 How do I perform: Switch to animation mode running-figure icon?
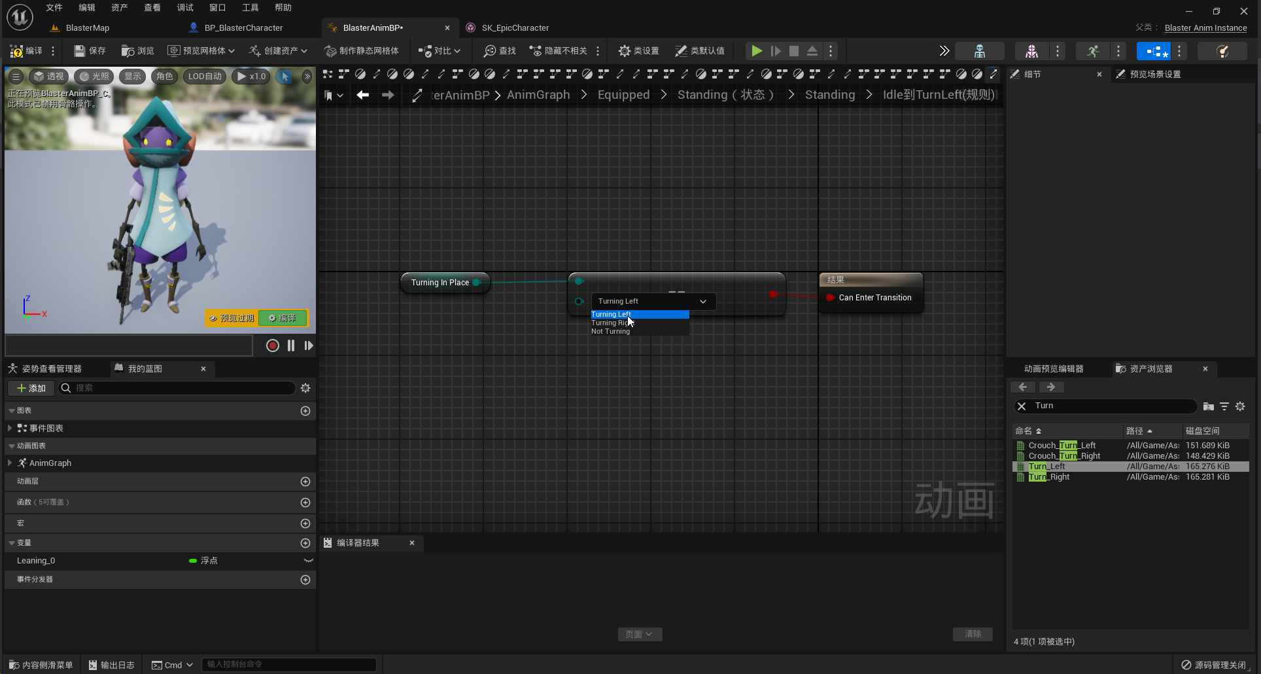1093,50
